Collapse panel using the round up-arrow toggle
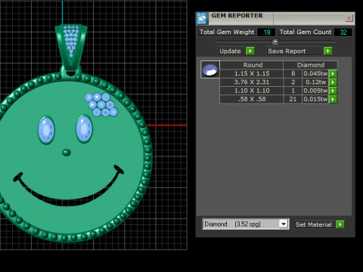This screenshot has width=363, height=272. point(275,42)
